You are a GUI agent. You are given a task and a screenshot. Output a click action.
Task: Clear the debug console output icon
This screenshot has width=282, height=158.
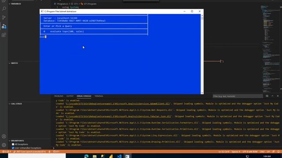267,96
